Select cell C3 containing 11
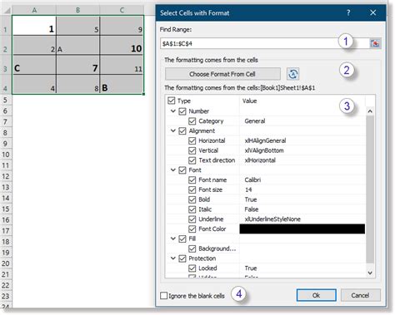Screen dimensions: 395x315 pyautogui.click(x=122, y=65)
